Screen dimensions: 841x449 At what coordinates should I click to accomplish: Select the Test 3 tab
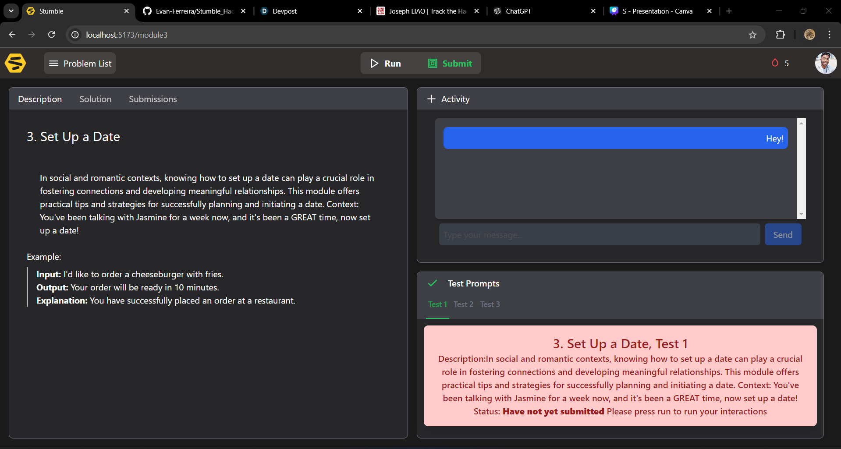tap(490, 304)
